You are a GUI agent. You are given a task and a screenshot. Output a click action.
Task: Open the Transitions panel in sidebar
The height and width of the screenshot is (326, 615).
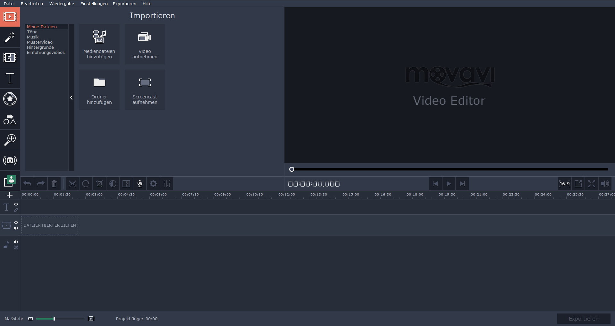pos(10,58)
